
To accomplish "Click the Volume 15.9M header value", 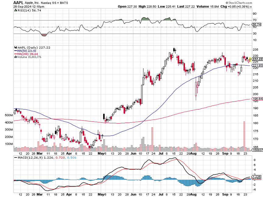I will (x=208, y=6).
